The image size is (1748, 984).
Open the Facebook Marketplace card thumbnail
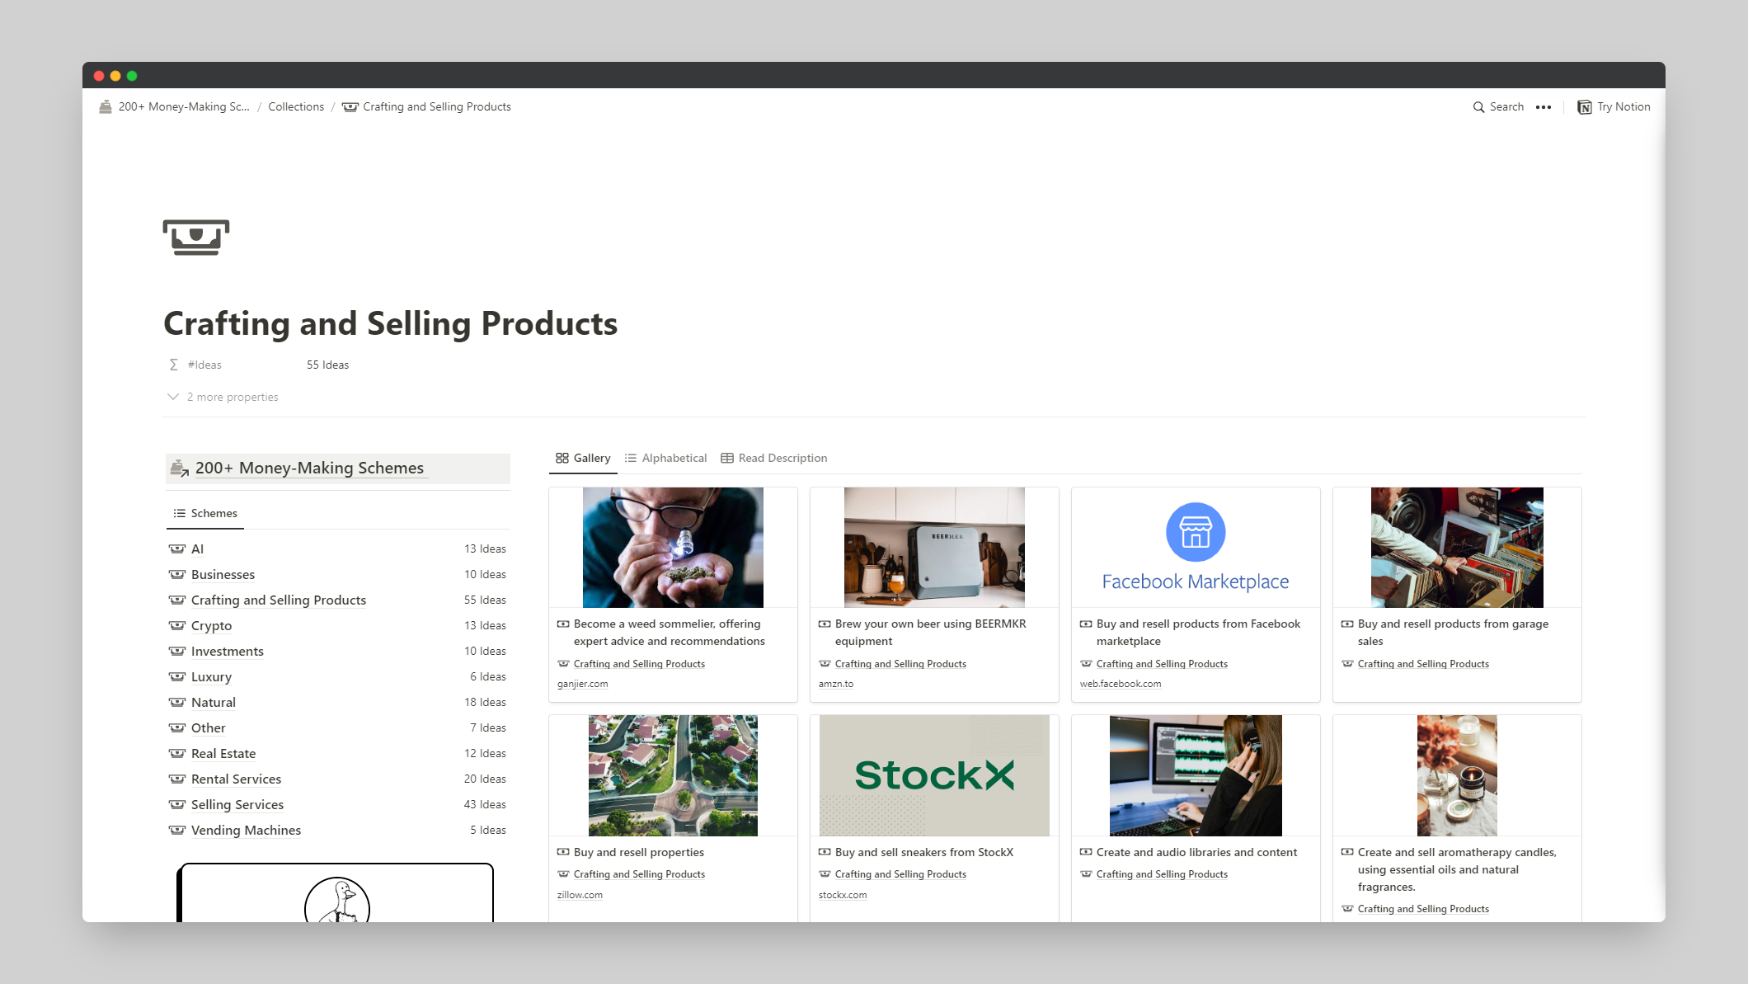[x=1195, y=547]
